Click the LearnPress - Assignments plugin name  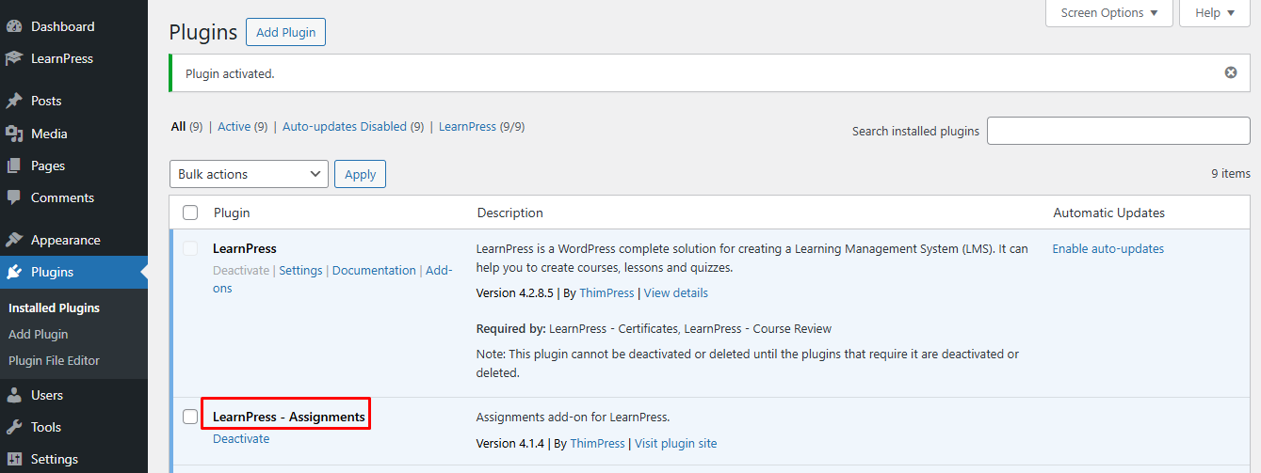pyautogui.click(x=289, y=417)
